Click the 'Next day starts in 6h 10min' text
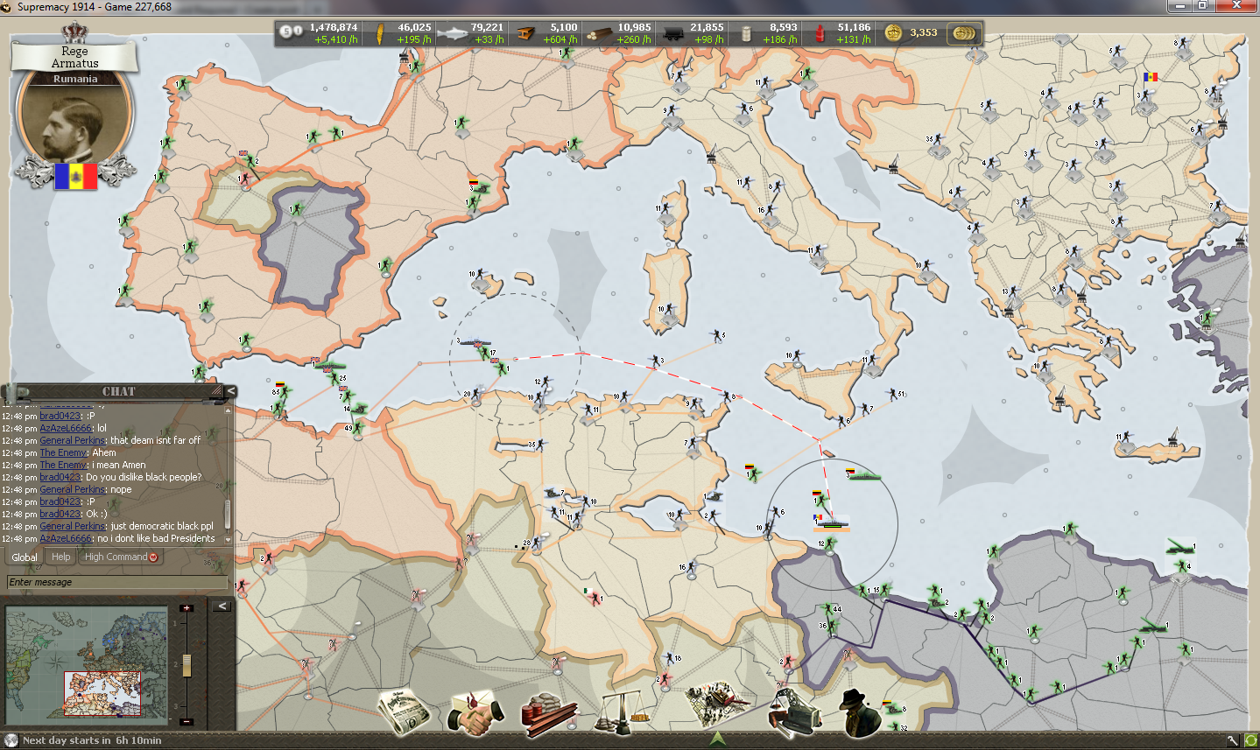 click(x=92, y=740)
